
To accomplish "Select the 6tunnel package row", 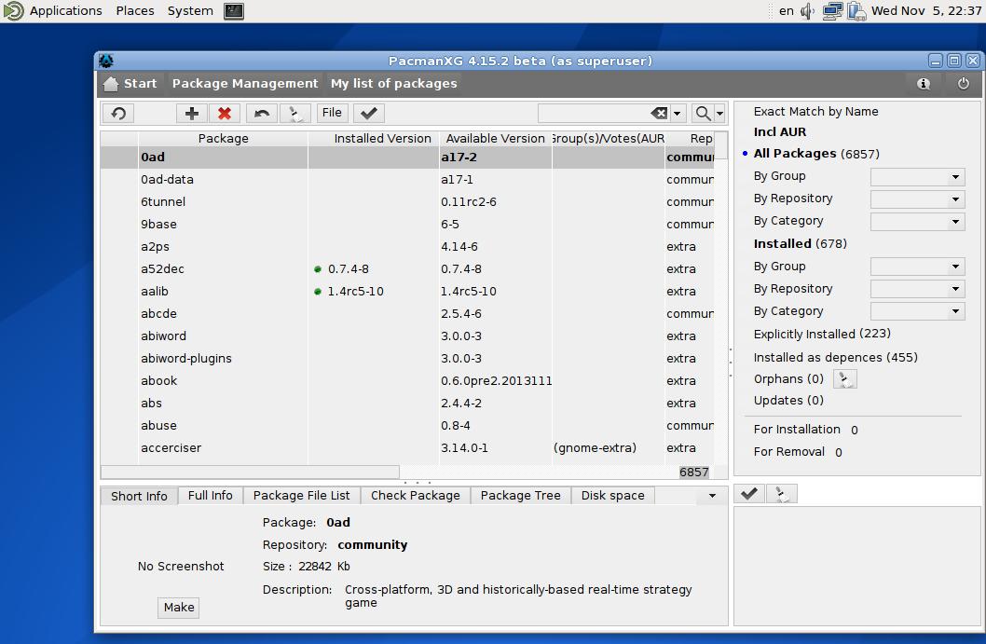I will click(407, 202).
